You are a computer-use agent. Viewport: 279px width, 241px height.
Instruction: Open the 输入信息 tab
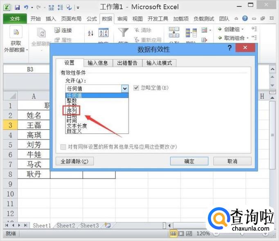pos(98,63)
